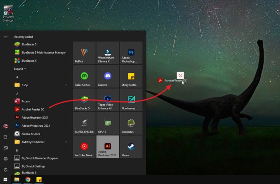
Task: Toggle the Start menu hamburger menu
Action: coord(6,37)
